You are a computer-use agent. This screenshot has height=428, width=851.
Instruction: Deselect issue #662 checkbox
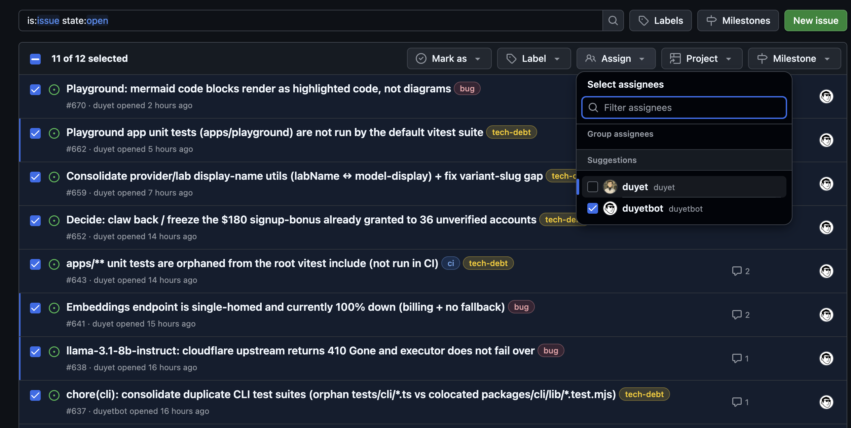(x=35, y=133)
